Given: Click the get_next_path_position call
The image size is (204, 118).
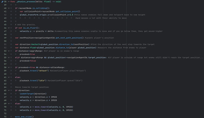Looking at the screenshot, I should 69,38.
